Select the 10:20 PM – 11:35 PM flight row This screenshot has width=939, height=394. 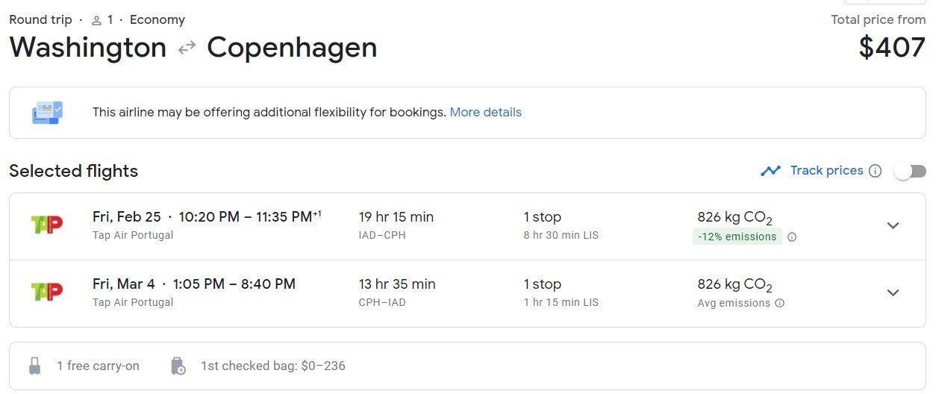coord(467,226)
